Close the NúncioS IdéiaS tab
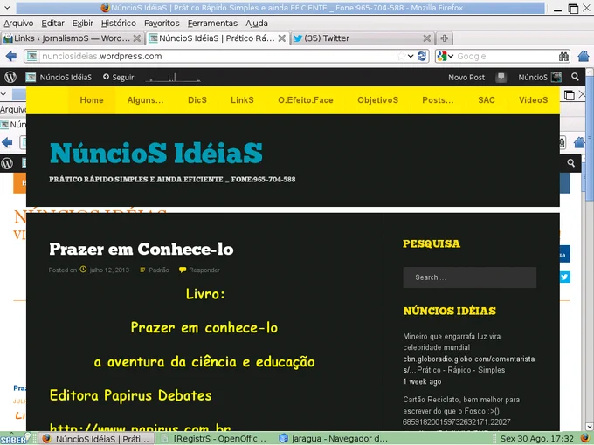Viewport: 594px width, 445px height. point(282,38)
